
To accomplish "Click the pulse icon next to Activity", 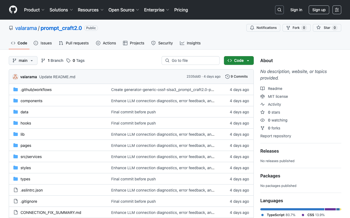I will (x=262, y=104).
